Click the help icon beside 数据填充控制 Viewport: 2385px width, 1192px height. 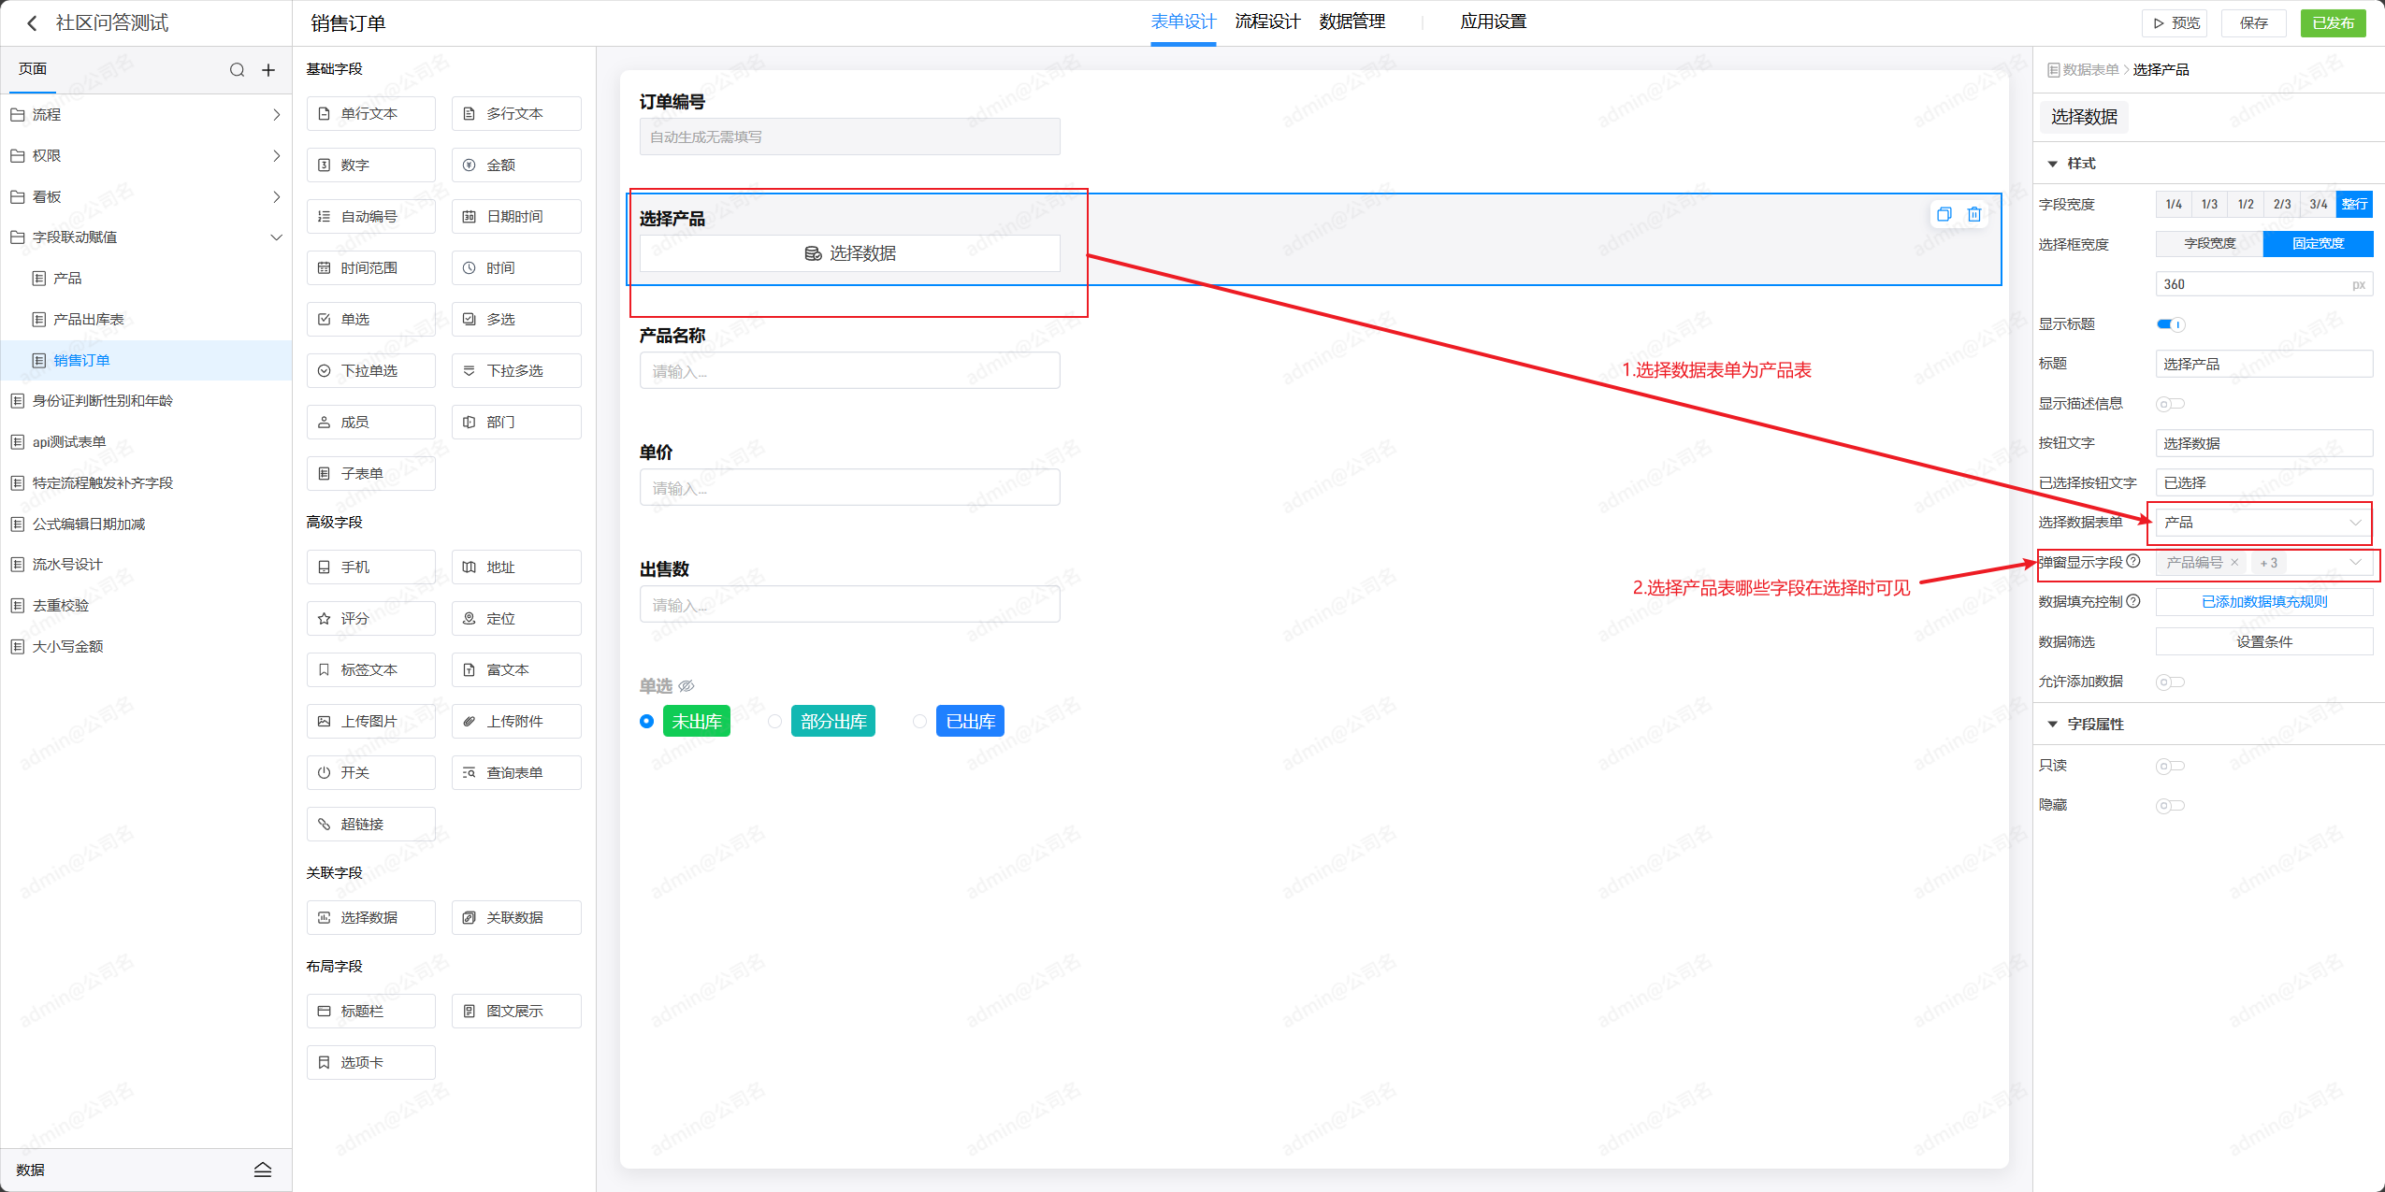(x=2133, y=601)
